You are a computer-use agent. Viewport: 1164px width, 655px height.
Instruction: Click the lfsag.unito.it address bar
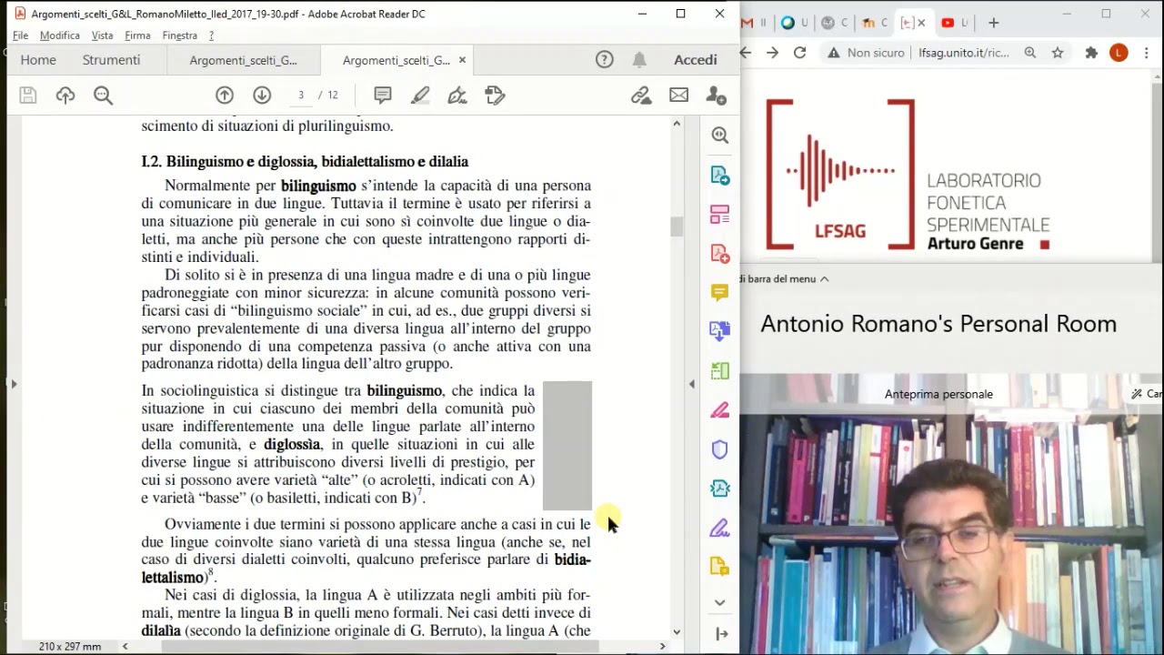pyautogui.click(x=964, y=53)
